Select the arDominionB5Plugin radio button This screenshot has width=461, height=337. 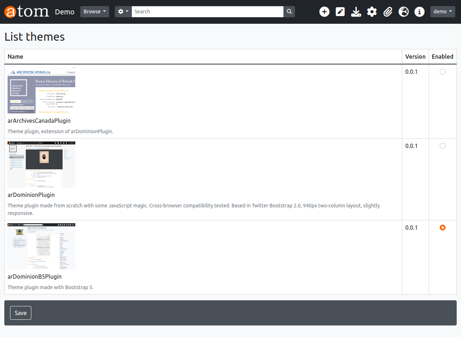(442, 228)
